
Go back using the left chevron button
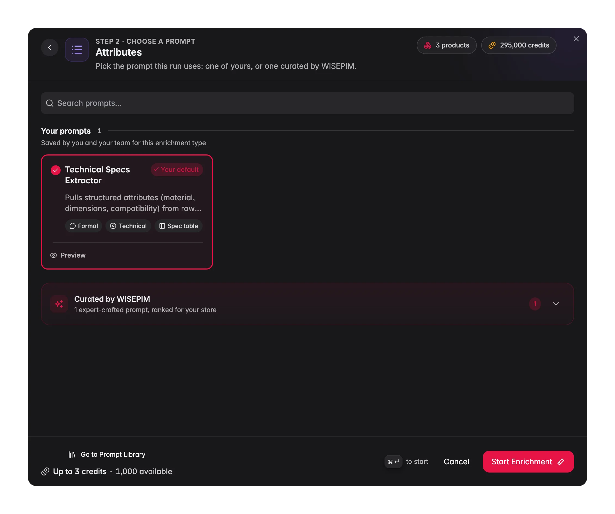click(x=50, y=47)
